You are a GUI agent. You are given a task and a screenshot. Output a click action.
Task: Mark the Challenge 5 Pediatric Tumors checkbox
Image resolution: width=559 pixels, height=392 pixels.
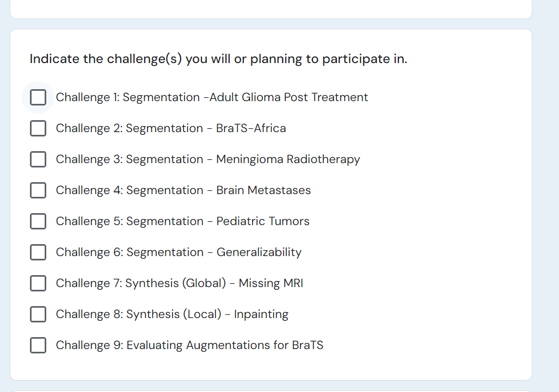(38, 221)
